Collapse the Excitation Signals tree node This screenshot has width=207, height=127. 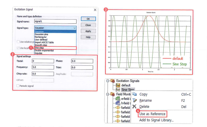(x=108, y=81)
